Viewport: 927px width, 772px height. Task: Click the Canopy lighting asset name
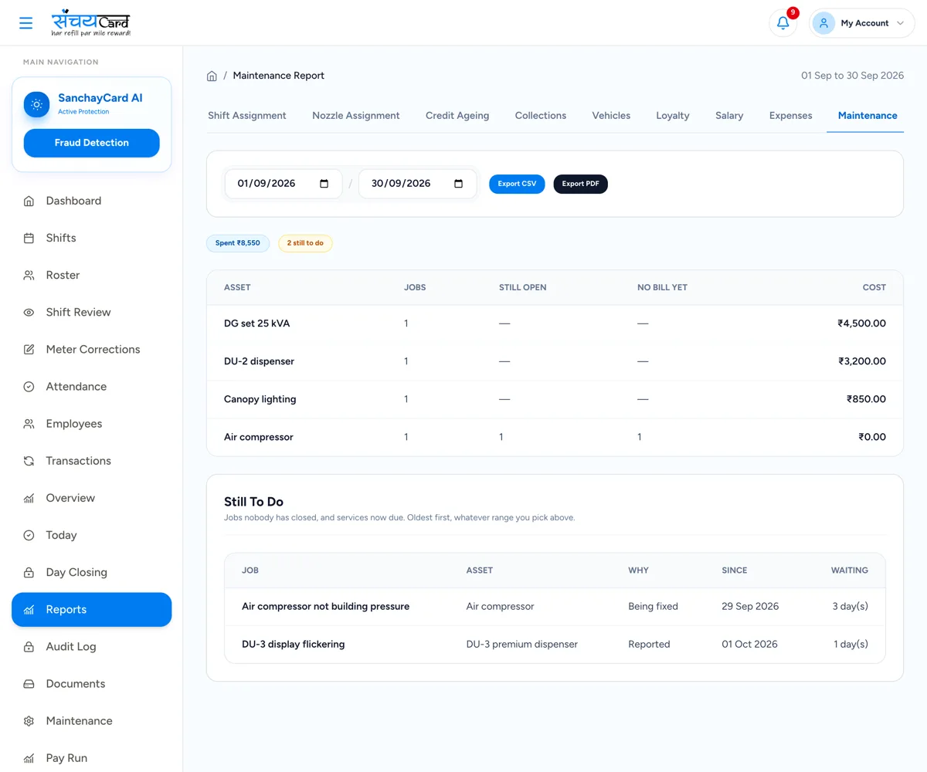pos(260,399)
